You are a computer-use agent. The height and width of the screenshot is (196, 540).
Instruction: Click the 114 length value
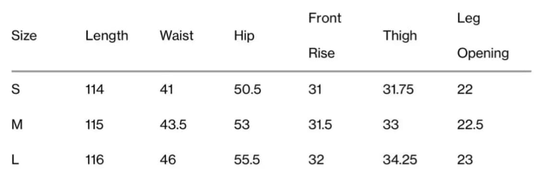coord(95,90)
